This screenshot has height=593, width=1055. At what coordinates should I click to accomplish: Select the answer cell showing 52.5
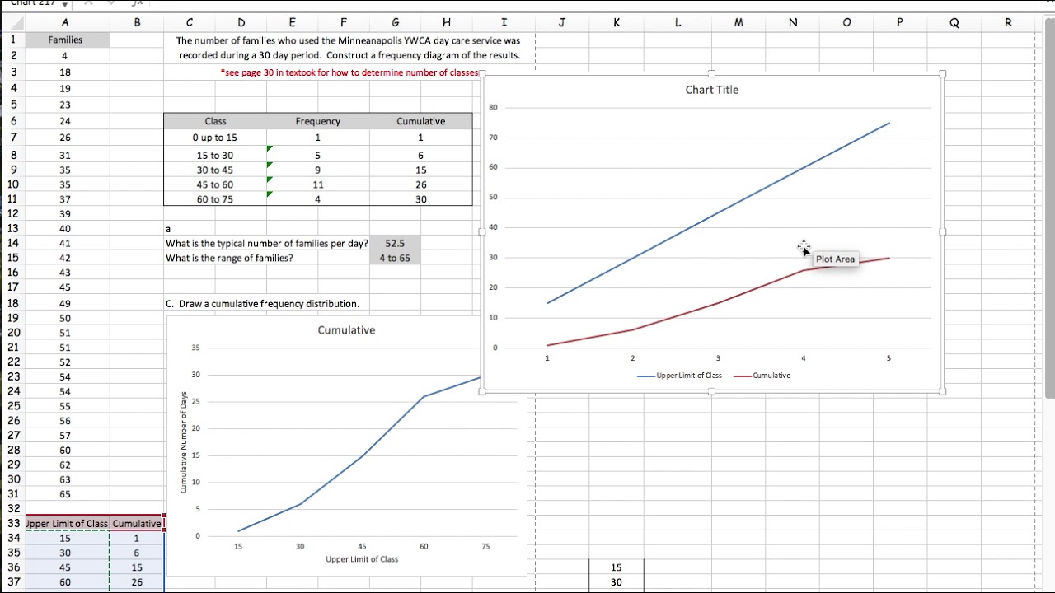396,243
